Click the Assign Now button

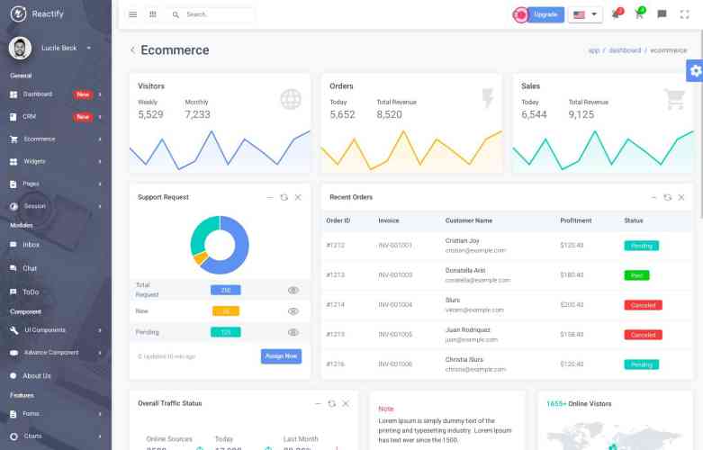tap(281, 356)
